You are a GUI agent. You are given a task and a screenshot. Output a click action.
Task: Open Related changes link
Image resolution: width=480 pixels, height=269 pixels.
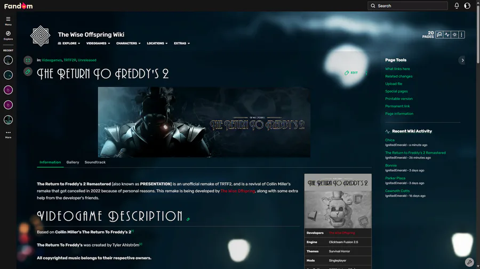398,76
